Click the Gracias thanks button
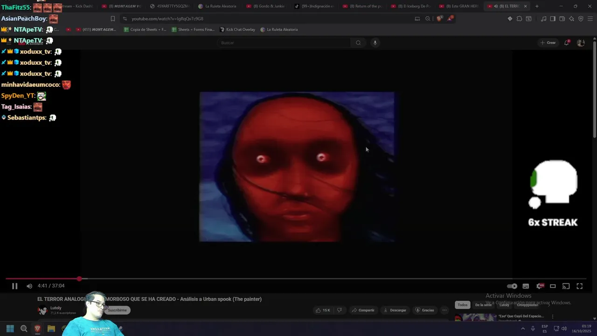Screen dimensions: 597x336 (x=424, y=310)
